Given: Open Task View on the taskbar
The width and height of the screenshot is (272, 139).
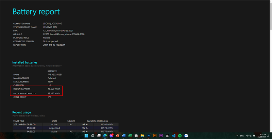Looking at the screenshot, I should pyautogui.click(x=99, y=136).
